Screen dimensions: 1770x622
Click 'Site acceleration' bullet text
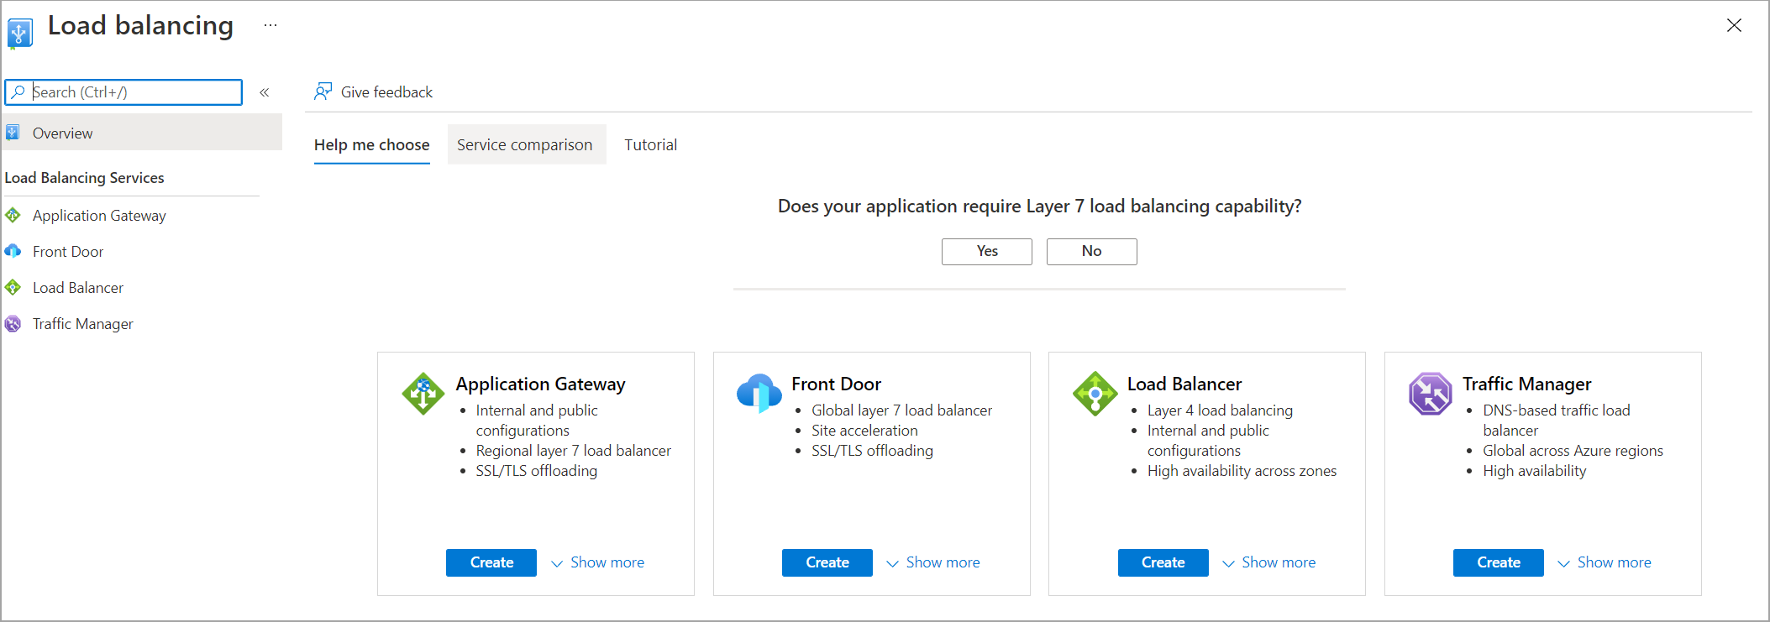tap(864, 431)
